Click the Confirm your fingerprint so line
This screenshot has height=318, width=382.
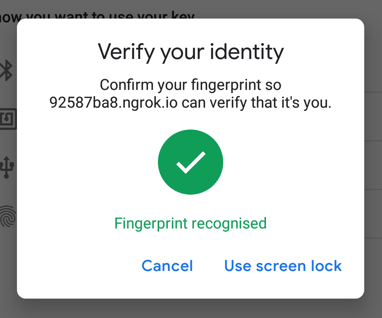(x=191, y=85)
